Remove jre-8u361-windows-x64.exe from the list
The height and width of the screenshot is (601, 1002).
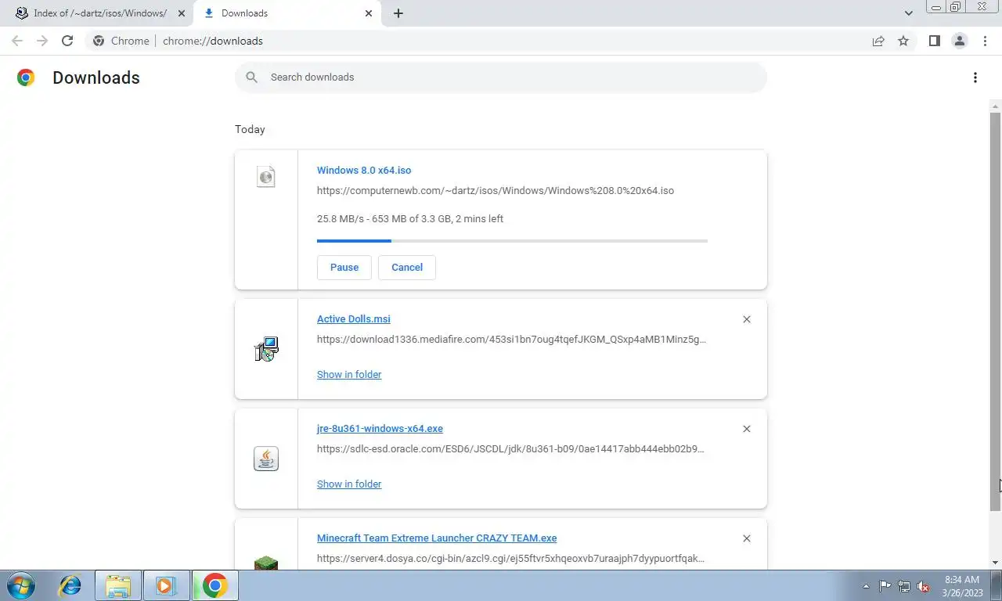pos(746,429)
